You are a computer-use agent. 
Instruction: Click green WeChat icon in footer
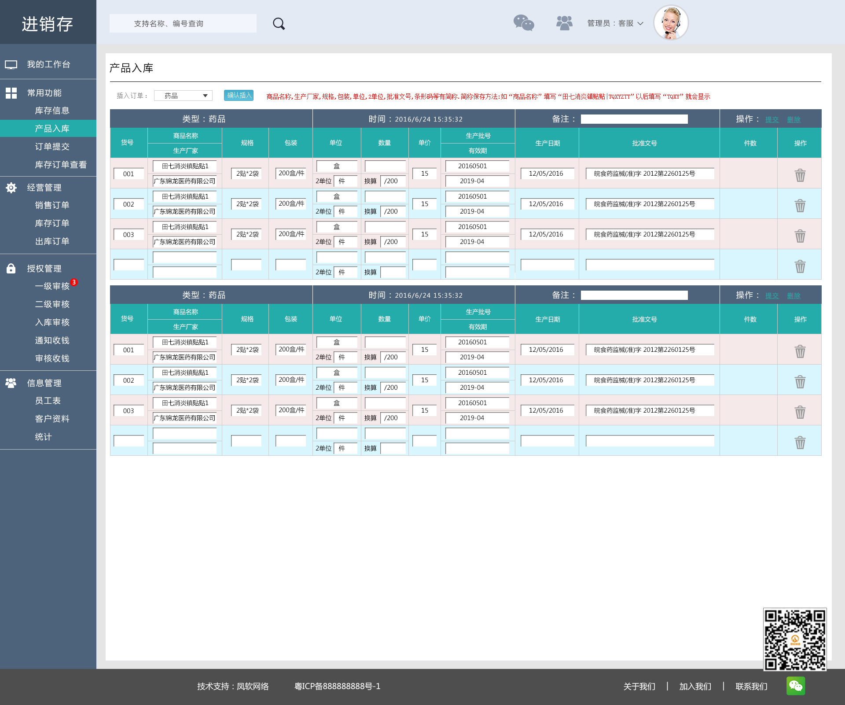tap(796, 686)
